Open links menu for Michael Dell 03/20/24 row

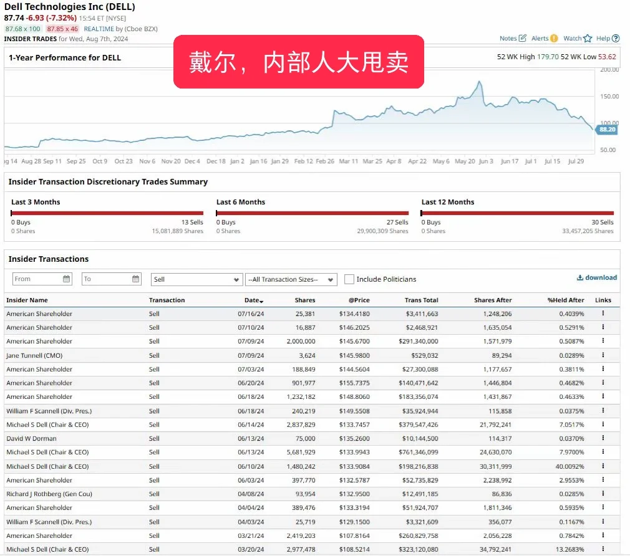pyautogui.click(x=603, y=549)
